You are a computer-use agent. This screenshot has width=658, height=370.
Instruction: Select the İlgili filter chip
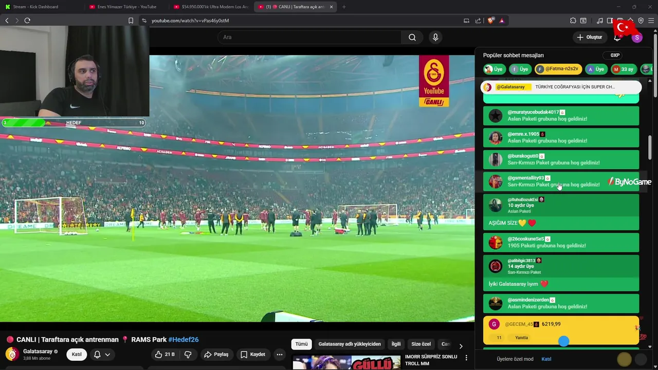tap(396, 344)
